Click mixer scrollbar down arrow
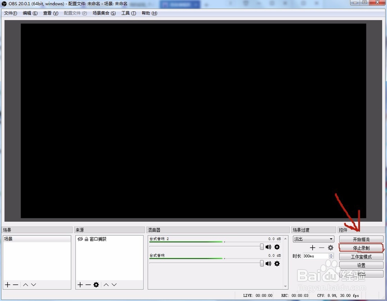Screen dimensions: 387x301 pyautogui.click(x=285, y=286)
